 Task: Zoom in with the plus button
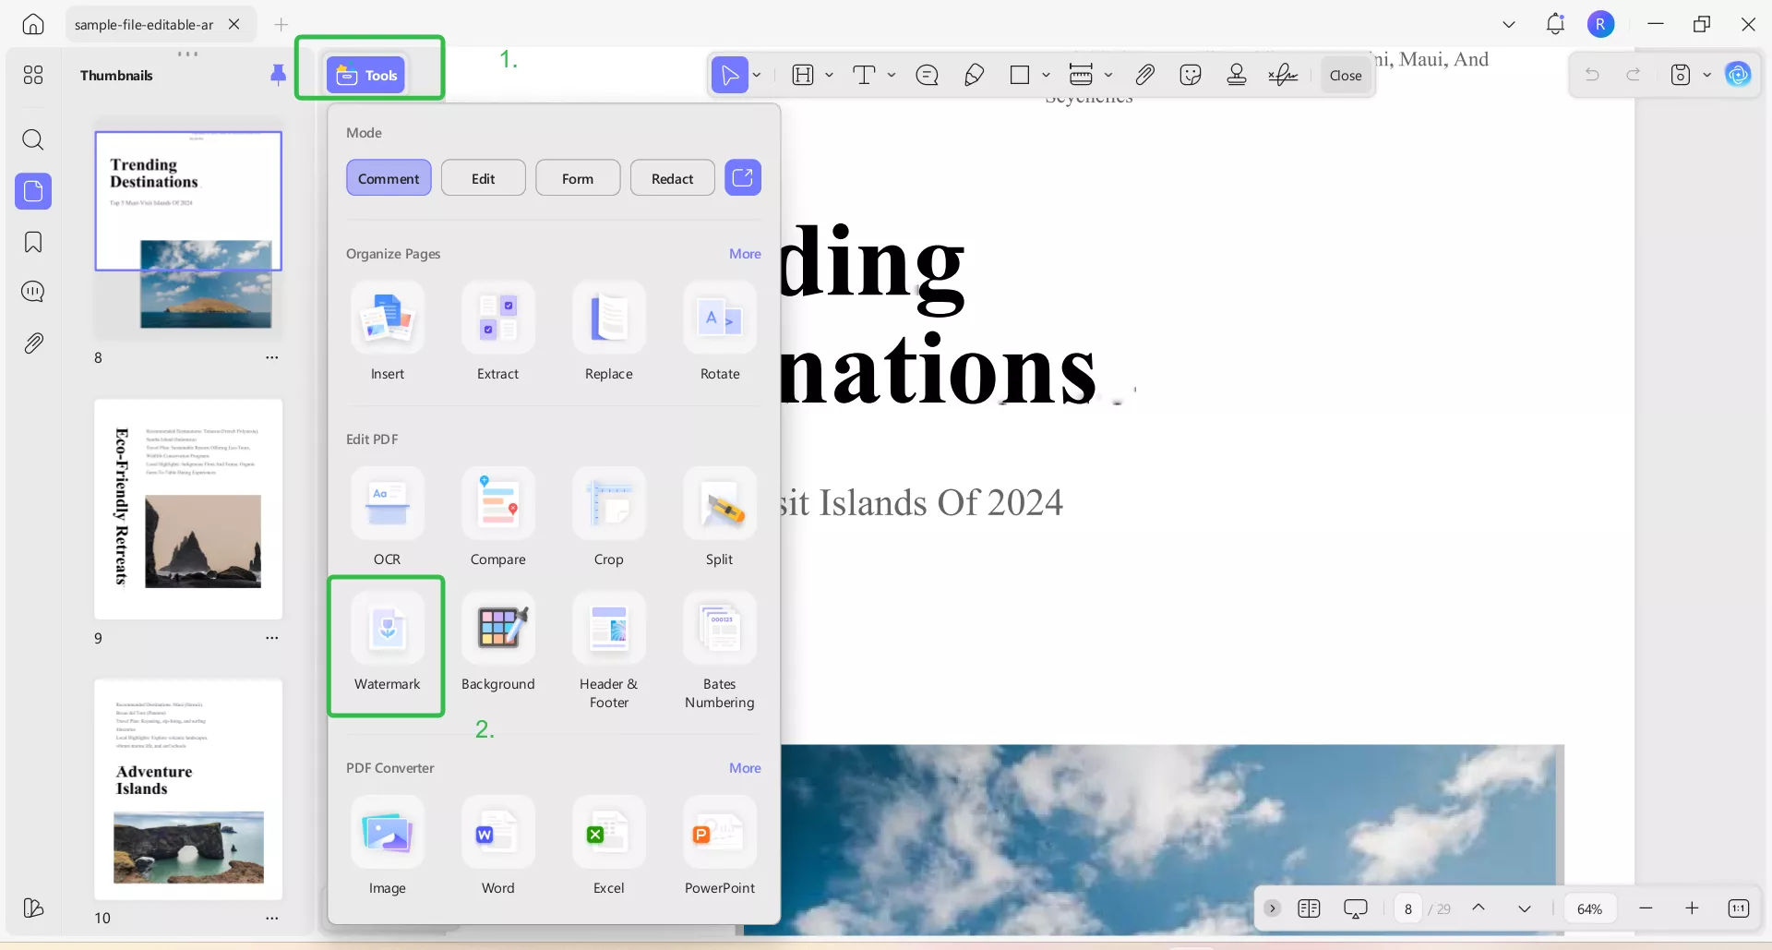(1692, 909)
